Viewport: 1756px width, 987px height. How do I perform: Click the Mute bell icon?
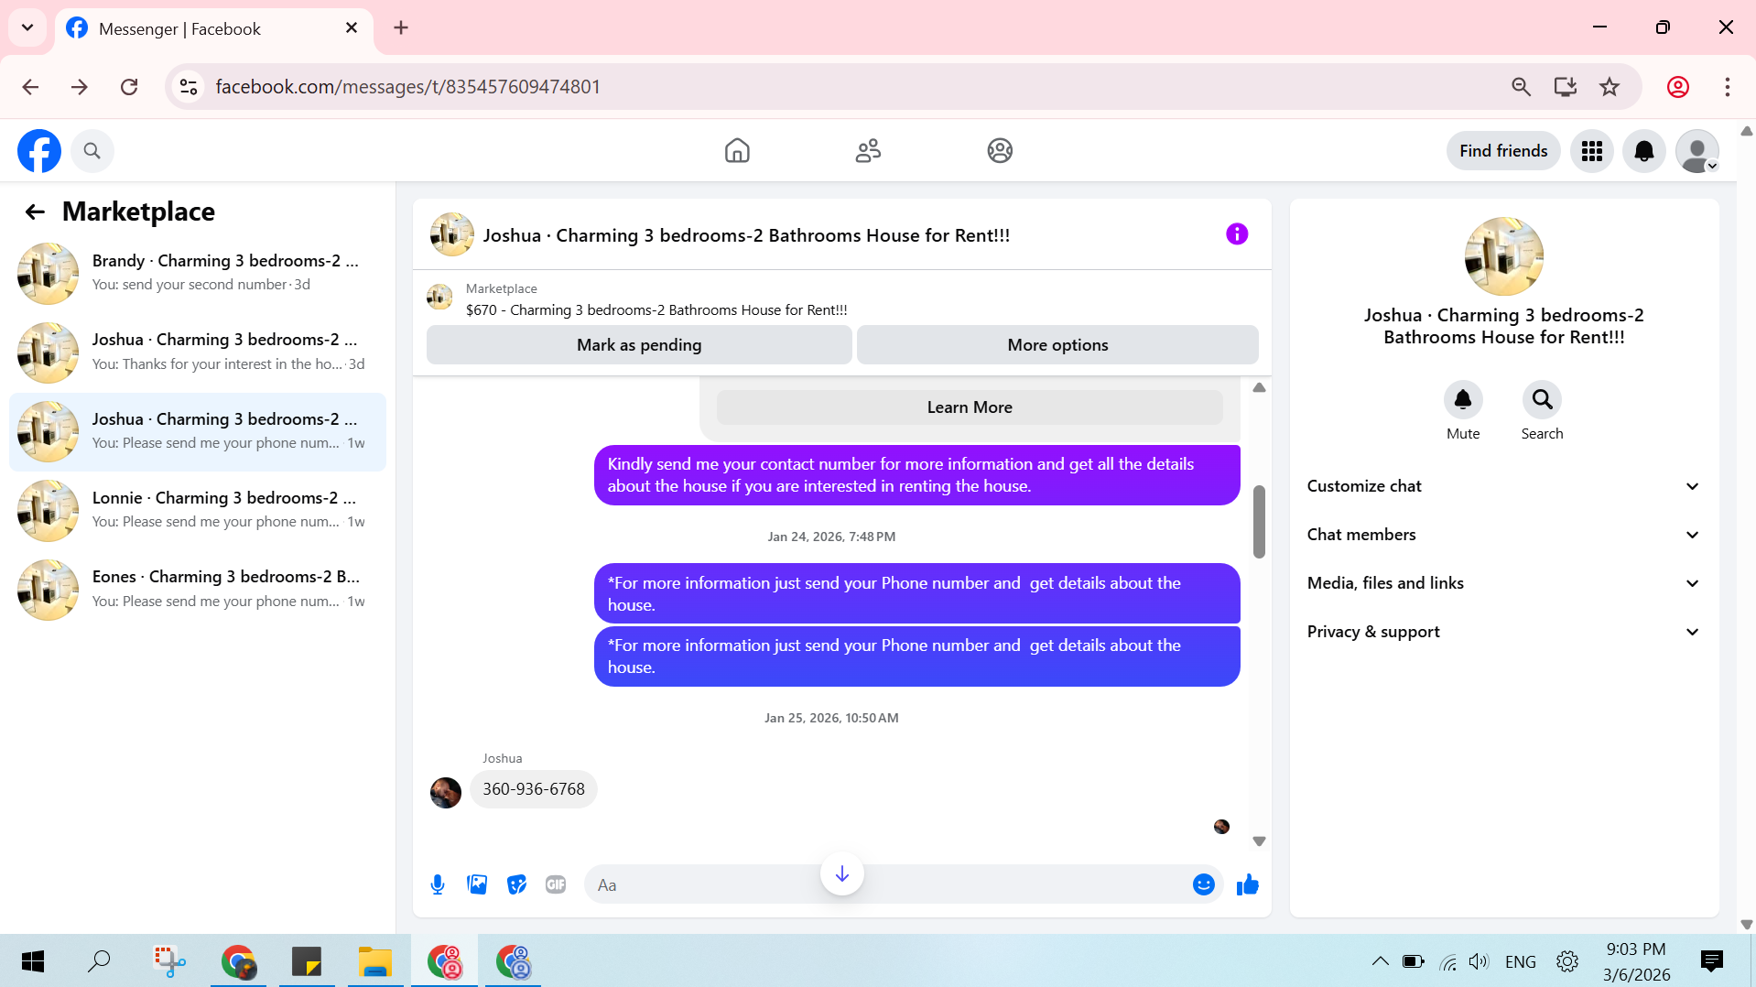(1463, 400)
